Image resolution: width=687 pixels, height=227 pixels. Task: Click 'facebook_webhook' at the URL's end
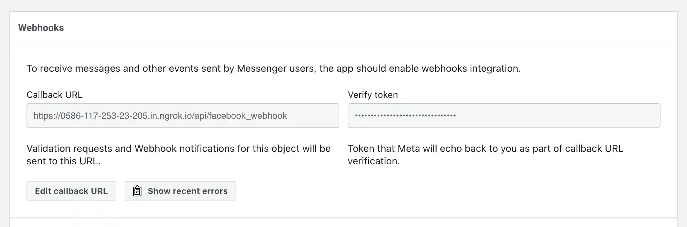(257, 116)
